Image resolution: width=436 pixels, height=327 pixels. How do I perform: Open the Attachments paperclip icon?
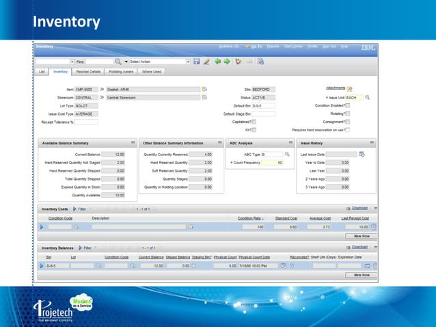[349, 89]
